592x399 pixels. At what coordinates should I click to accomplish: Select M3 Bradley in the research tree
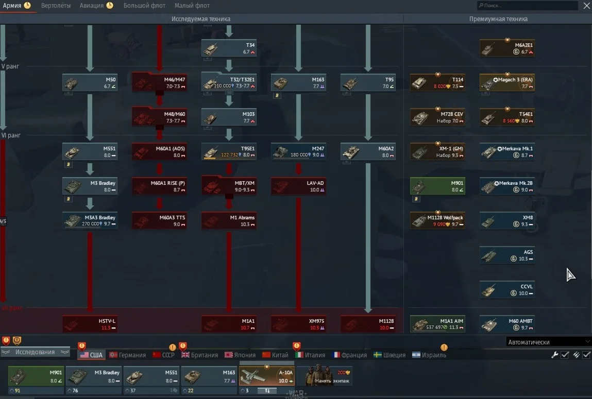click(90, 186)
